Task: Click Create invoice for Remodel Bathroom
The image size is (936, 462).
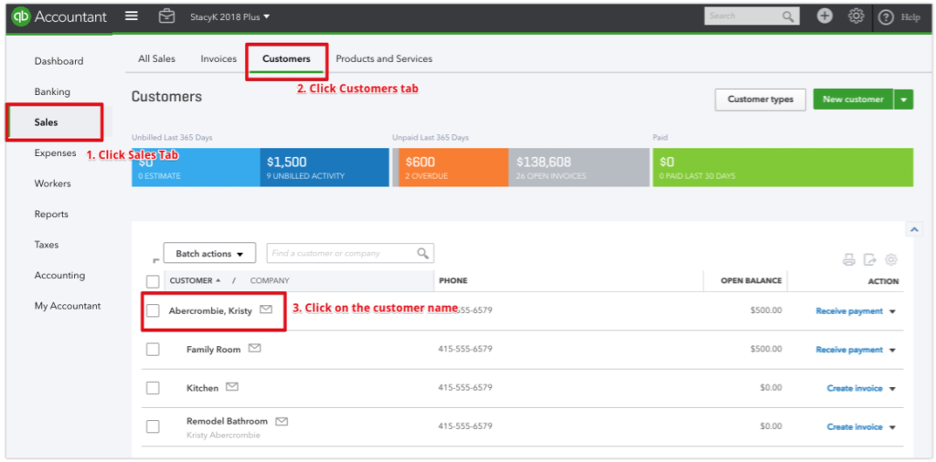Action: (x=855, y=427)
